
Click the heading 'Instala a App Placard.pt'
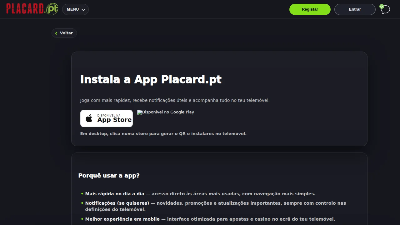coord(151,79)
